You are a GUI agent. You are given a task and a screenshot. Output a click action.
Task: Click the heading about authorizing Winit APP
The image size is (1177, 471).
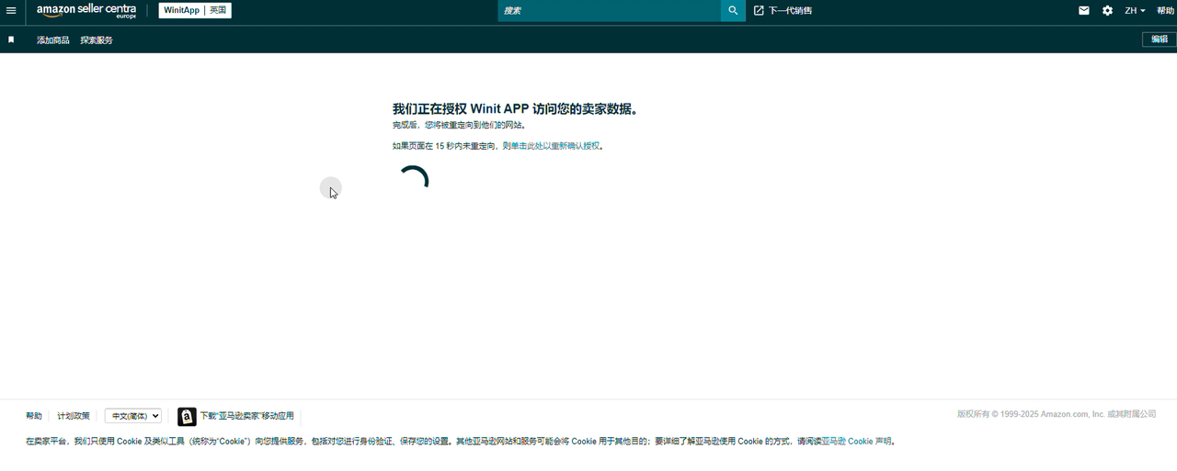coord(515,108)
